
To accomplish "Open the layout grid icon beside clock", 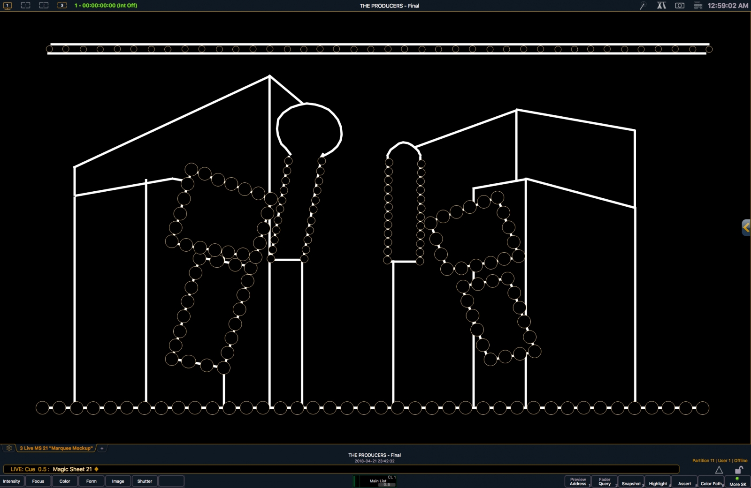I will (697, 6).
